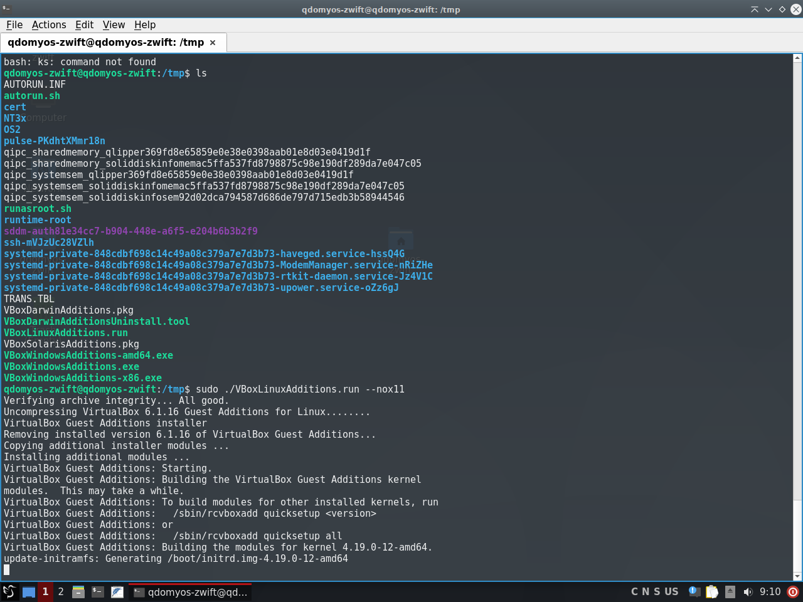Image resolution: width=803 pixels, height=602 pixels.
Task: Click the purple sddm-auth81e34cc7 entry
Action: tap(130, 231)
